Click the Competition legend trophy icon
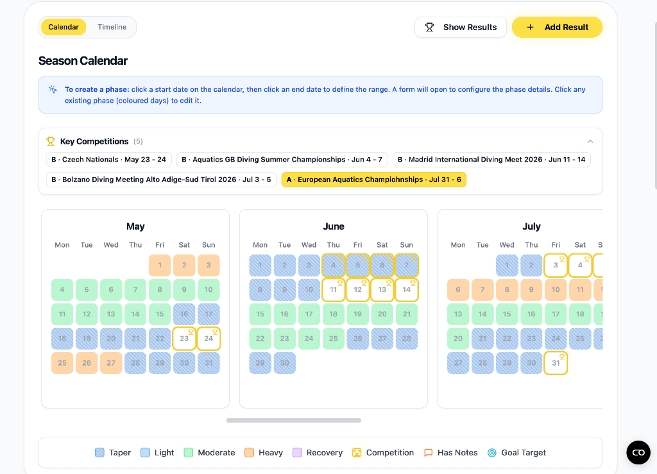 pyautogui.click(x=357, y=453)
